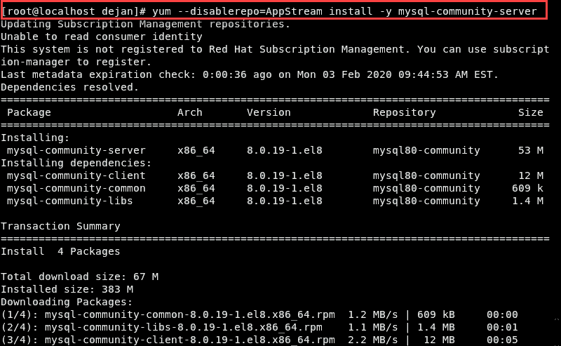Click 'mysql80-community' repository in server row
561x346 pixels.
[426, 150]
